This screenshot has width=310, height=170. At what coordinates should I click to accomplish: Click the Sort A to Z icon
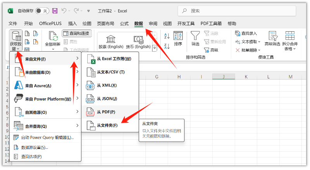[x=167, y=36]
